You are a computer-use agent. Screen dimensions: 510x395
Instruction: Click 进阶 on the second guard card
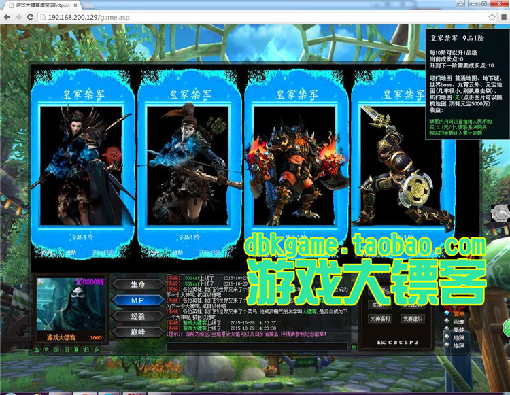[177, 252]
